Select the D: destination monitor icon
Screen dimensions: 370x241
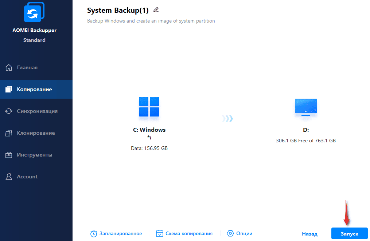click(306, 107)
